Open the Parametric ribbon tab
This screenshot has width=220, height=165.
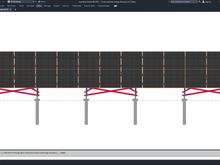[x=11, y=6]
